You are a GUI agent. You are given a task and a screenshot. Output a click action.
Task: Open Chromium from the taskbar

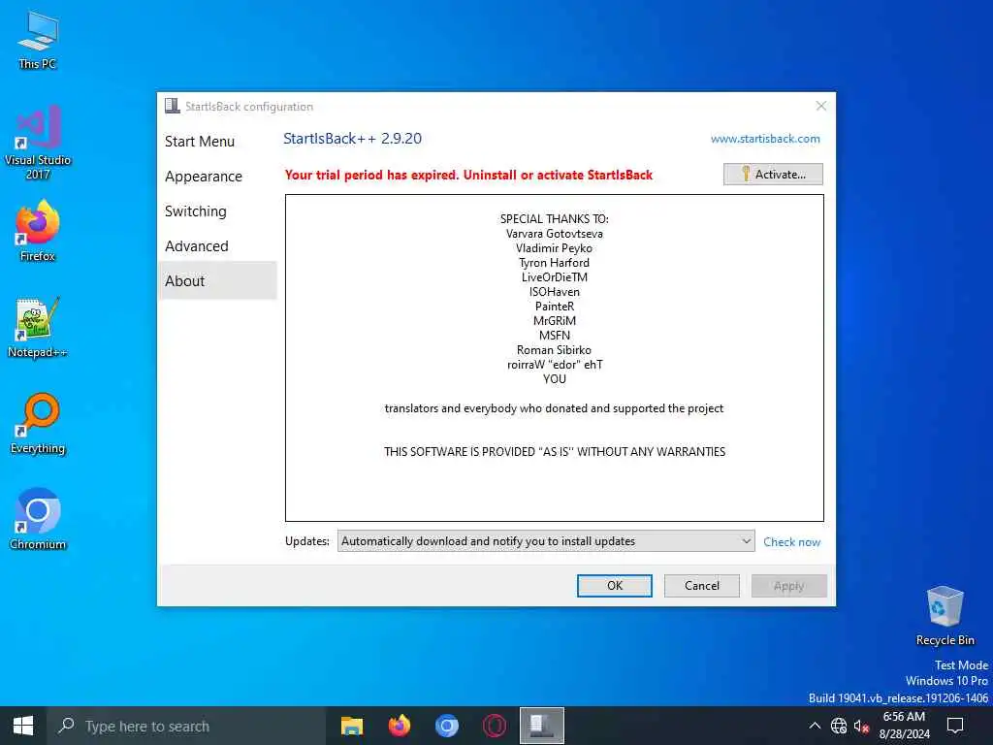[x=446, y=726]
